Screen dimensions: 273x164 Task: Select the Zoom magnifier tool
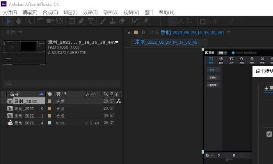(28, 21)
